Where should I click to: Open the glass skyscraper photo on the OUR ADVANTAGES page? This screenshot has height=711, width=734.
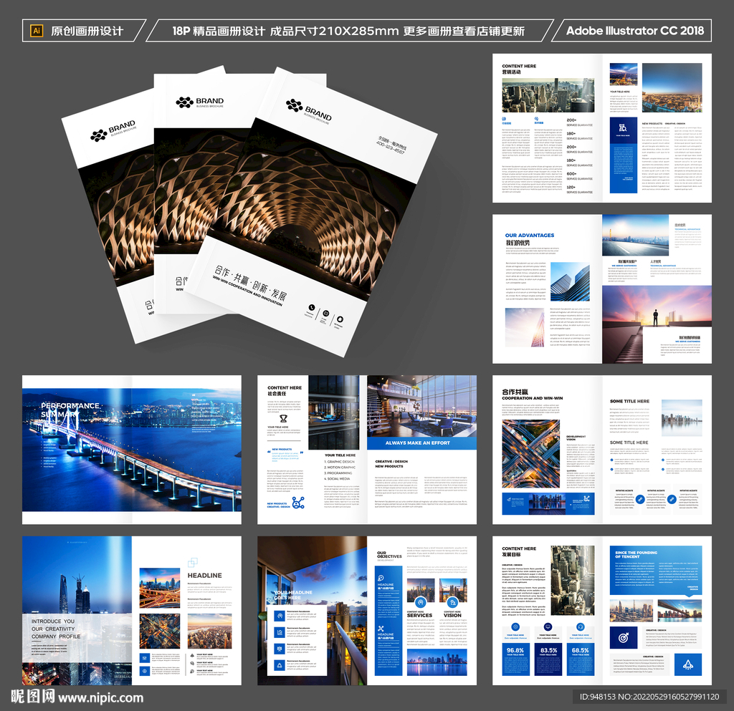pos(570,281)
